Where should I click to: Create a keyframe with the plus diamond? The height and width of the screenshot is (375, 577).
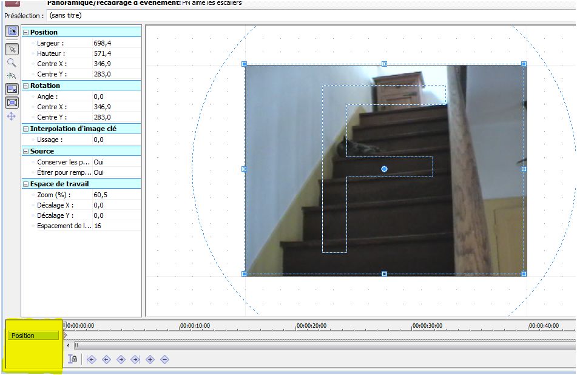pos(150,360)
